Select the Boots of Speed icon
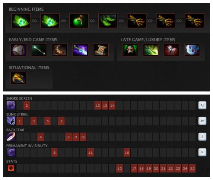Screen dimensions: 213x180 [x=60, y=50]
